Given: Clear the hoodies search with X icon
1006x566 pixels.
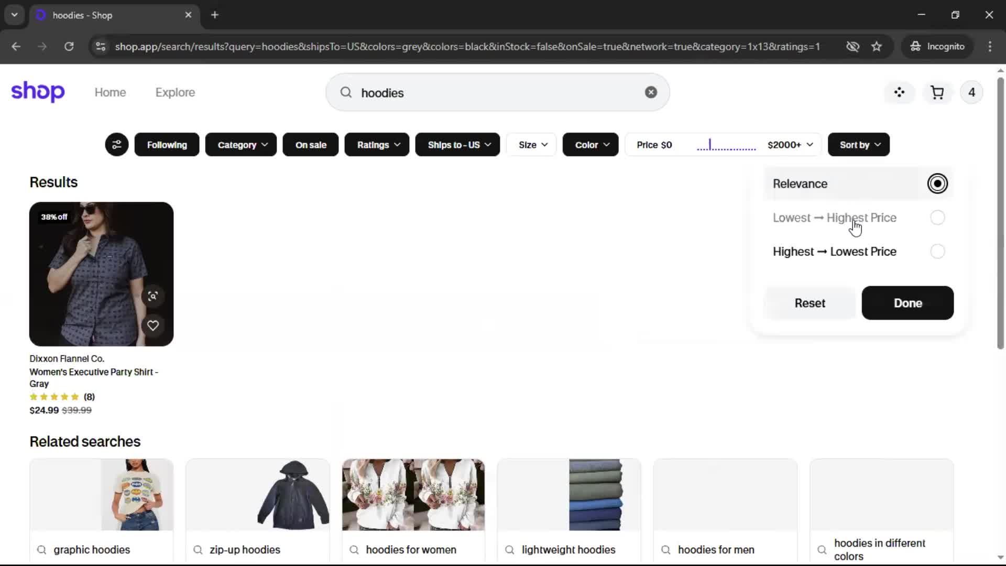Looking at the screenshot, I should 651,92.
